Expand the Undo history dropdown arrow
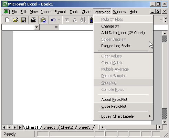The height and width of the screenshot is (138, 169). (x=59, y=20)
